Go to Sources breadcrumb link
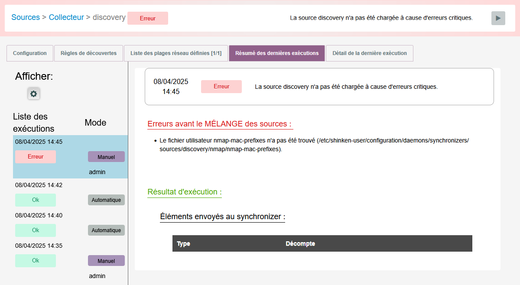 point(25,18)
